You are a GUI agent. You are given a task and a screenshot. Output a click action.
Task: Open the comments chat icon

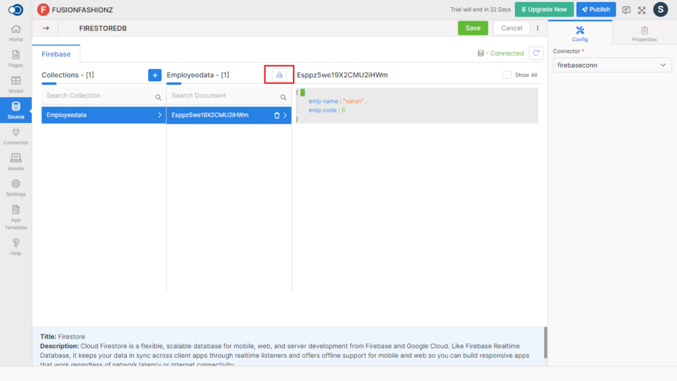626,10
